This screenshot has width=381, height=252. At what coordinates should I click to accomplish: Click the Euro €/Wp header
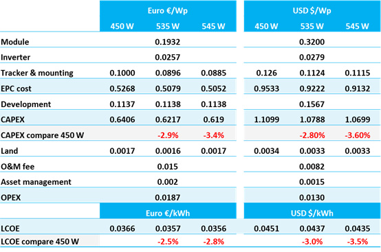point(168,11)
